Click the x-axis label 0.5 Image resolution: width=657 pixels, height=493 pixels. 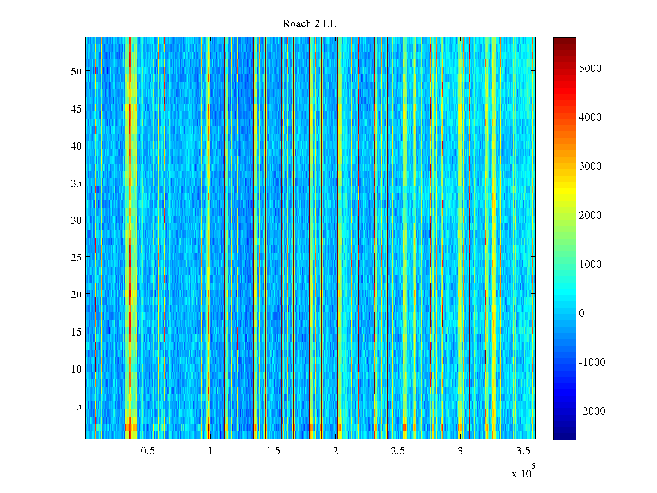(x=148, y=451)
